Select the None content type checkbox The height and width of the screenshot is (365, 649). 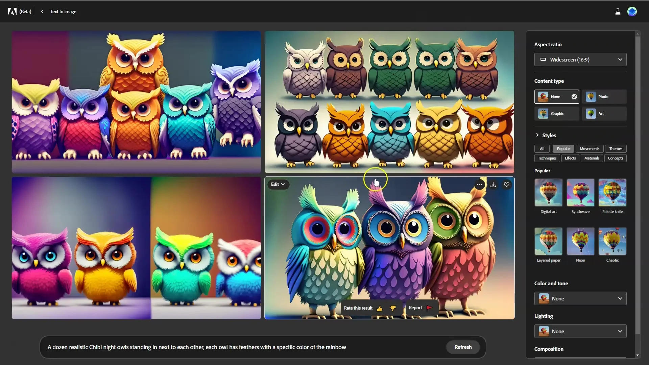[574, 97]
